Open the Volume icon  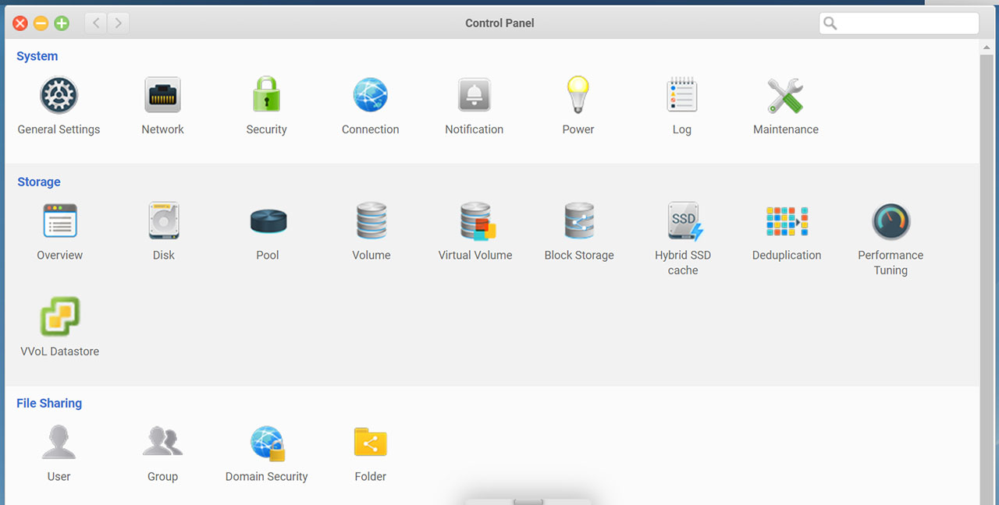(372, 221)
